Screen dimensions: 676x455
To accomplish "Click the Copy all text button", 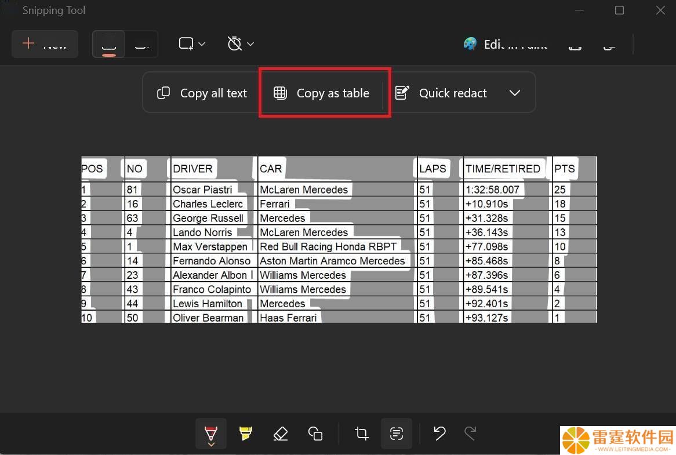I will click(202, 93).
